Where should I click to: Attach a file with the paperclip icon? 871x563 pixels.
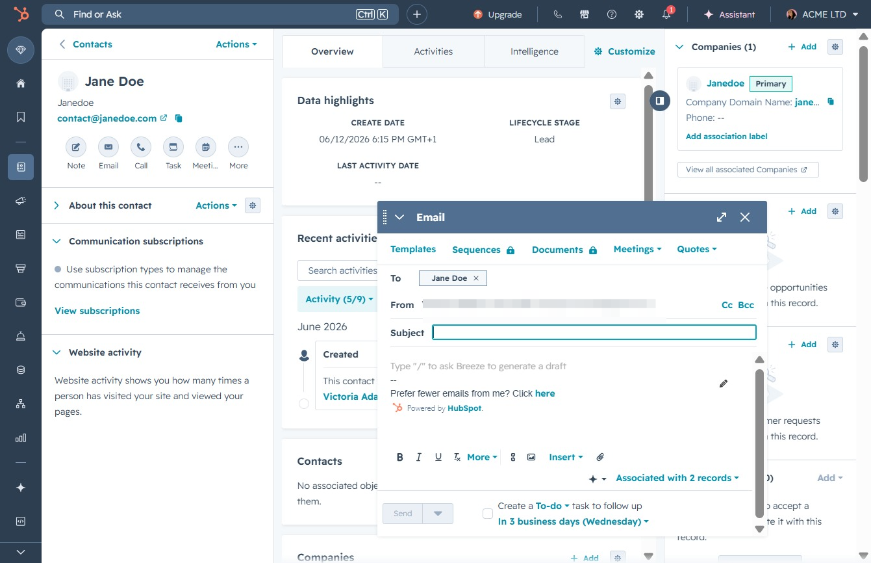[600, 457]
